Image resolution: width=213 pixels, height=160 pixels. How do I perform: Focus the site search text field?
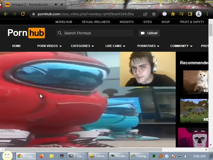point(95,33)
